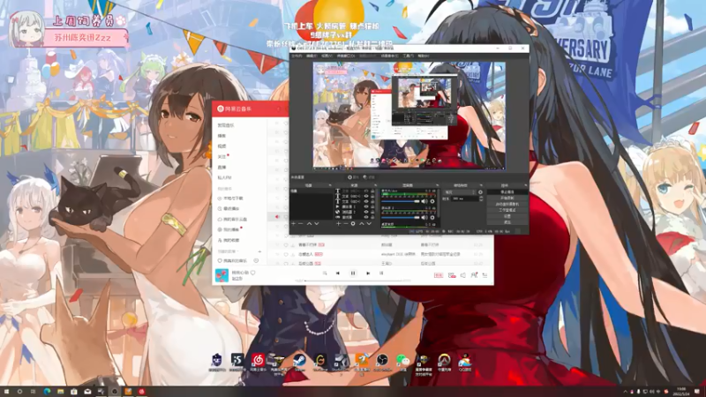Move the selected source down in OBS
Screen dimensions: 706x397
(369, 224)
